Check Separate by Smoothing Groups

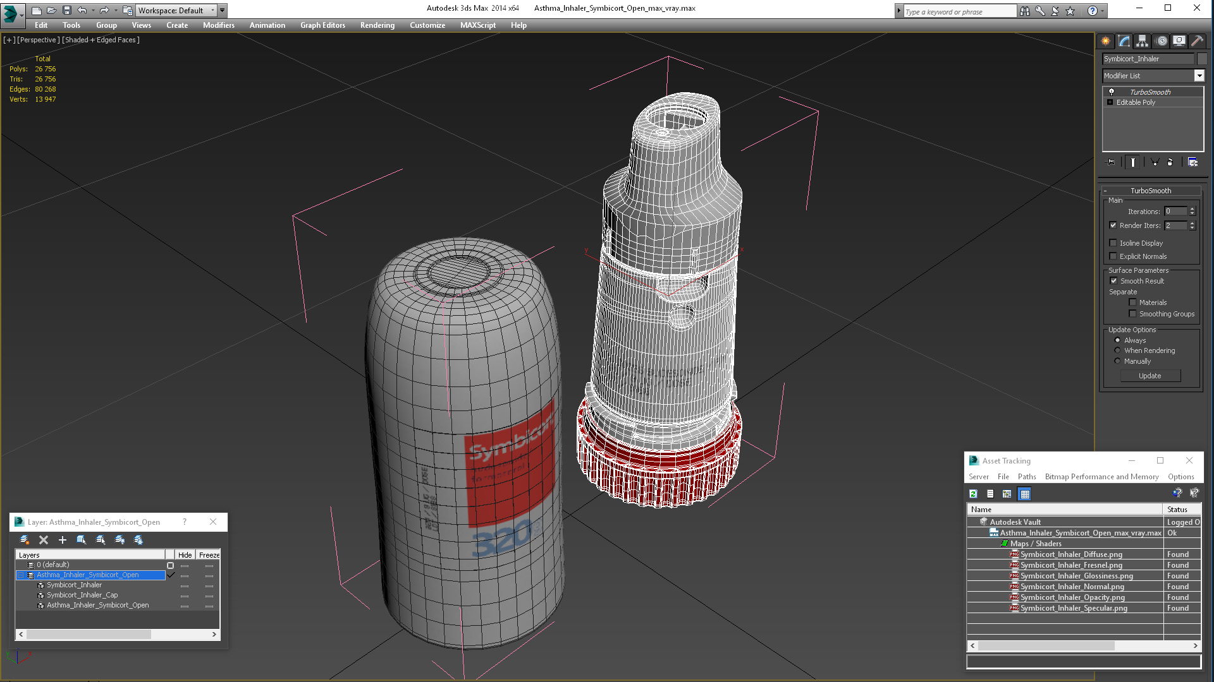pyautogui.click(x=1132, y=314)
